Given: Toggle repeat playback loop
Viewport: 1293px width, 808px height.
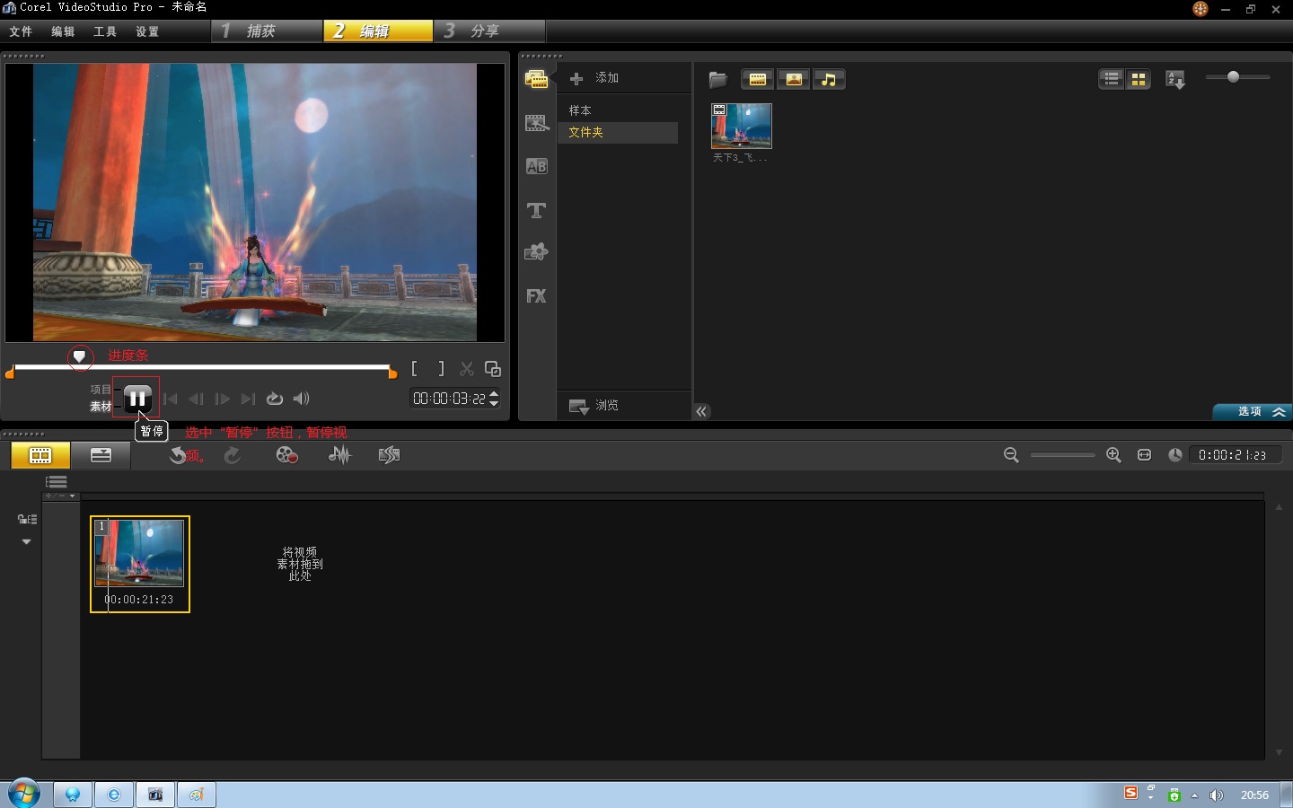Looking at the screenshot, I should pyautogui.click(x=275, y=399).
